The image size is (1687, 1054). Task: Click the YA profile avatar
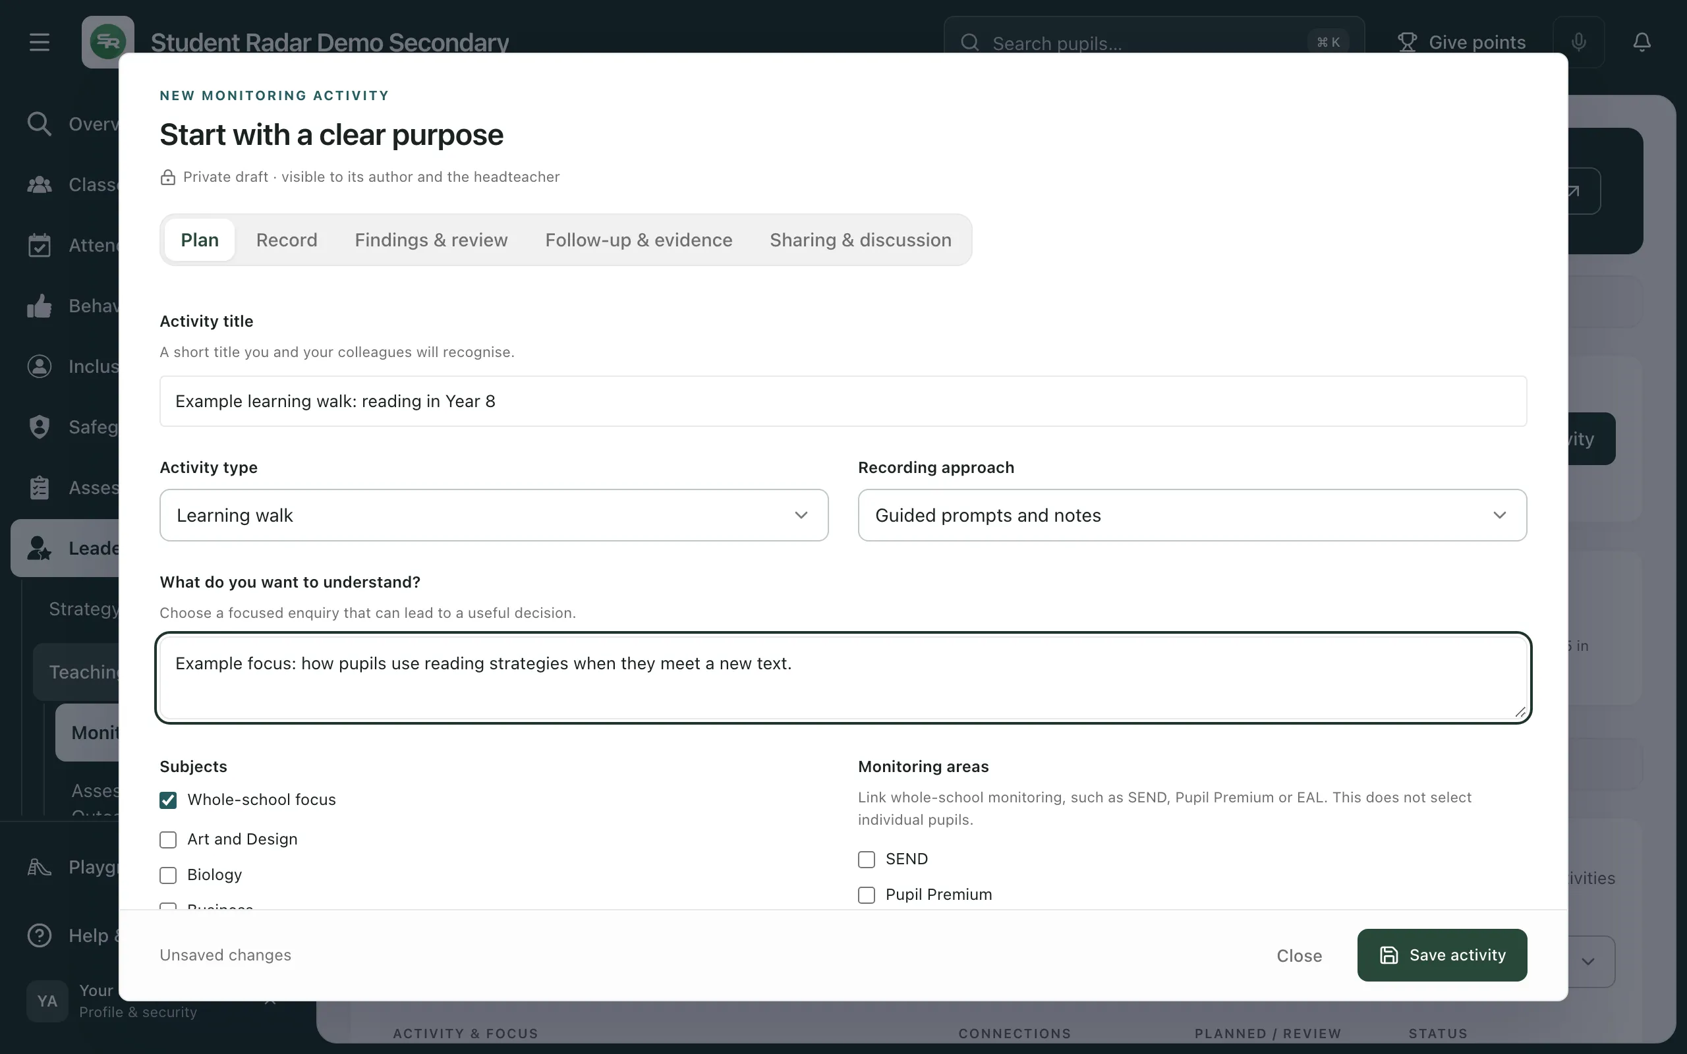pyautogui.click(x=47, y=1001)
